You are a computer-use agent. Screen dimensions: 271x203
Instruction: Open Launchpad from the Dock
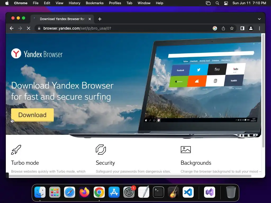(x=55, y=192)
